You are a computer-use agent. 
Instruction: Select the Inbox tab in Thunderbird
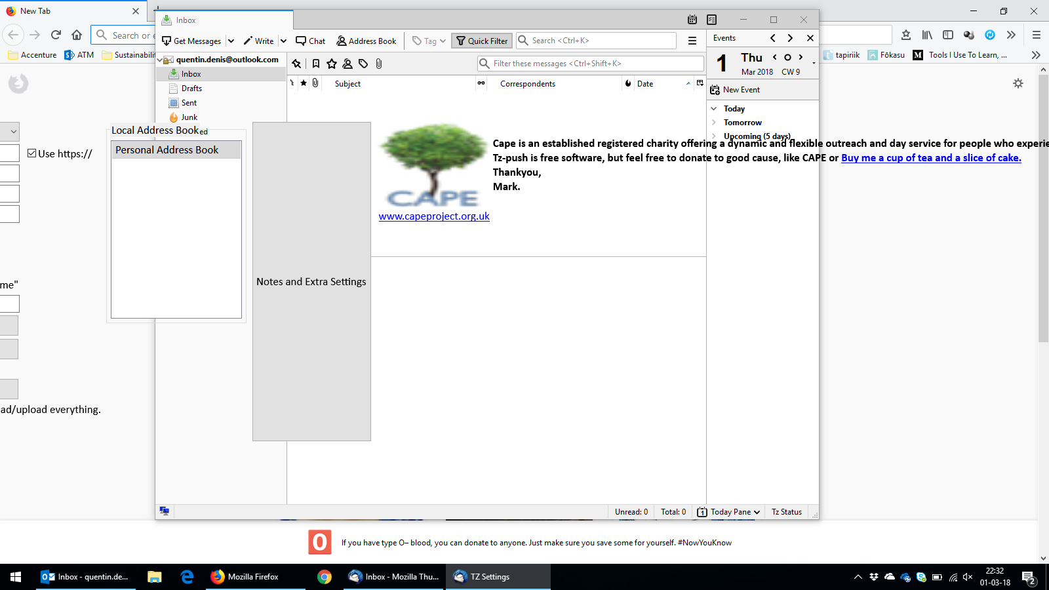(225, 20)
